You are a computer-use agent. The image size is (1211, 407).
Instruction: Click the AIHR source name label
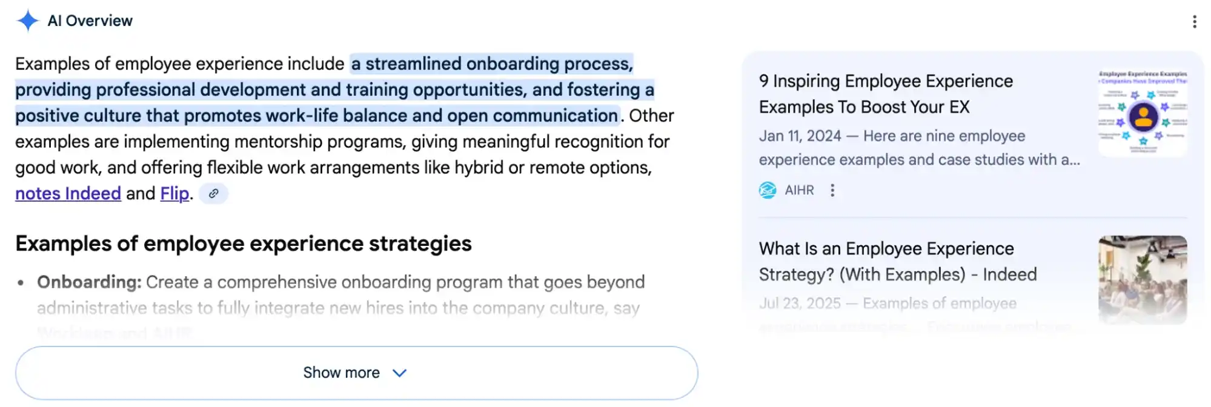pyautogui.click(x=799, y=190)
